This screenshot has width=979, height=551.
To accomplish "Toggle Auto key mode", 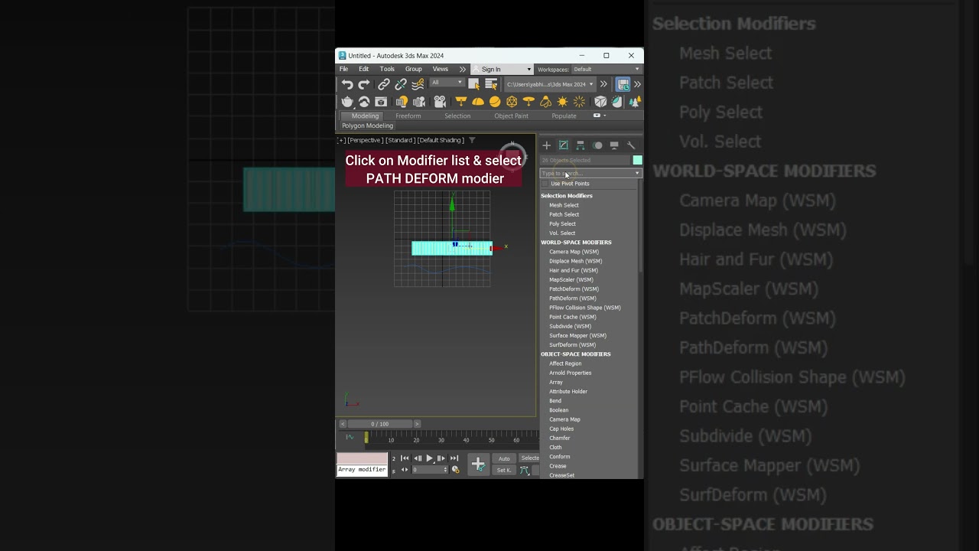I will point(504,458).
